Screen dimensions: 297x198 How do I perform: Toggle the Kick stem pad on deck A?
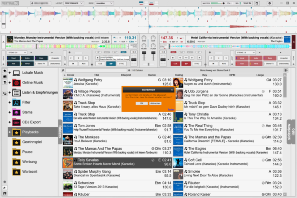[13, 64]
